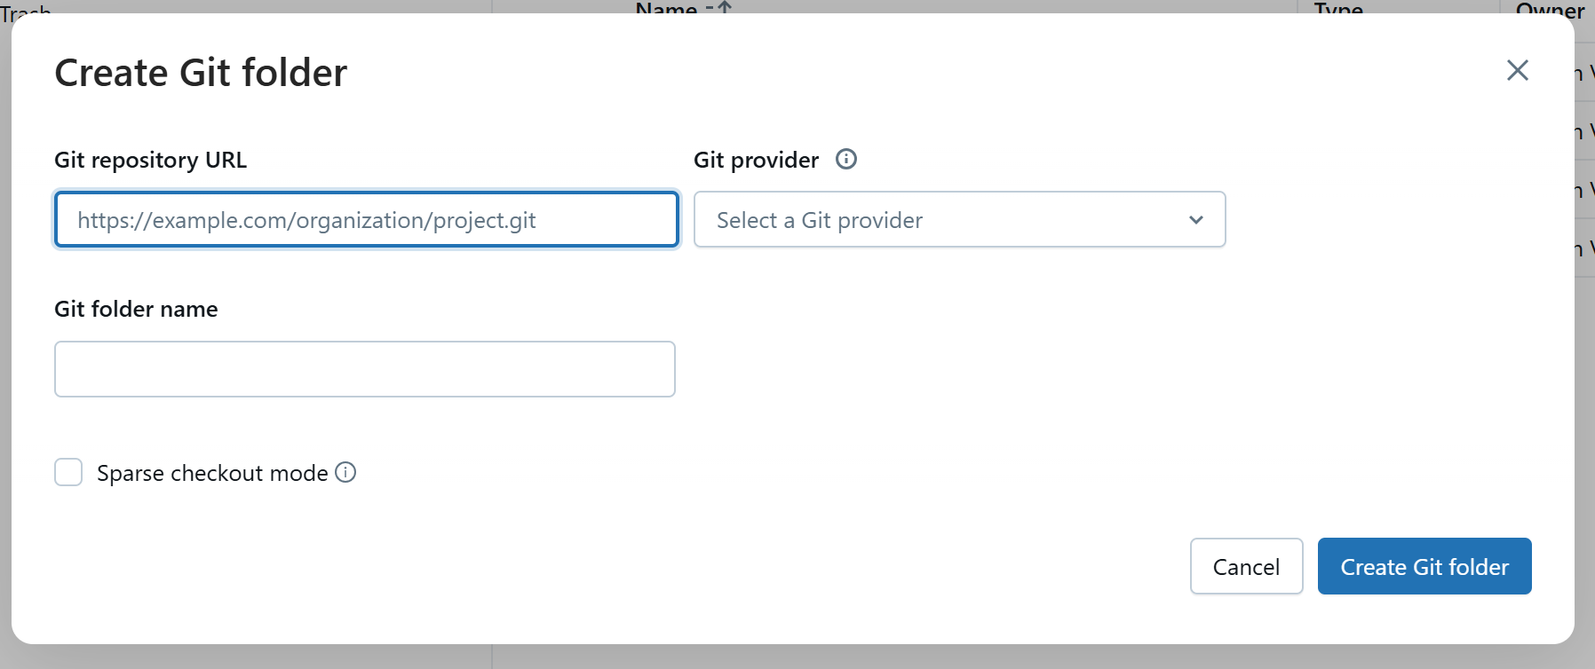Enable the Sparse checkout mode checkbox
Image resolution: width=1595 pixels, height=669 pixels.
click(68, 473)
